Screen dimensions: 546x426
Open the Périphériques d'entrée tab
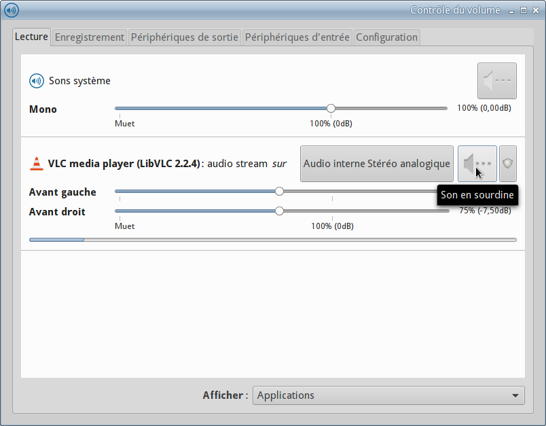tap(297, 37)
